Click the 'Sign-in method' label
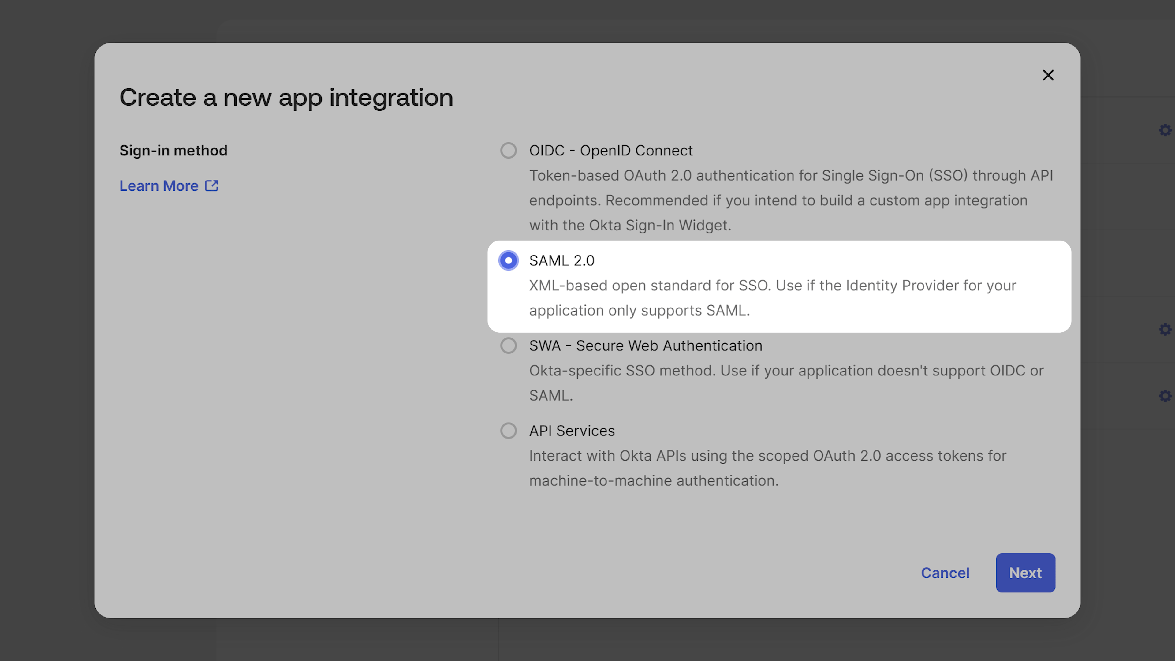This screenshot has width=1175, height=661. click(x=173, y=151)
